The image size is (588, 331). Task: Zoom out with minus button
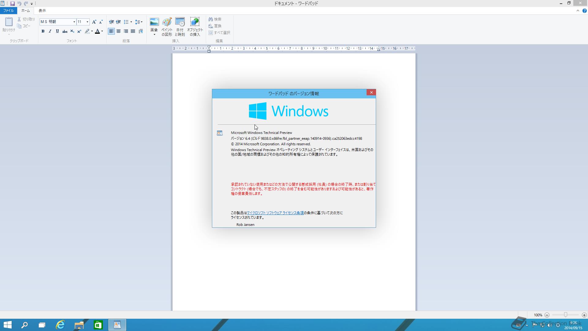tap(547, 315)
